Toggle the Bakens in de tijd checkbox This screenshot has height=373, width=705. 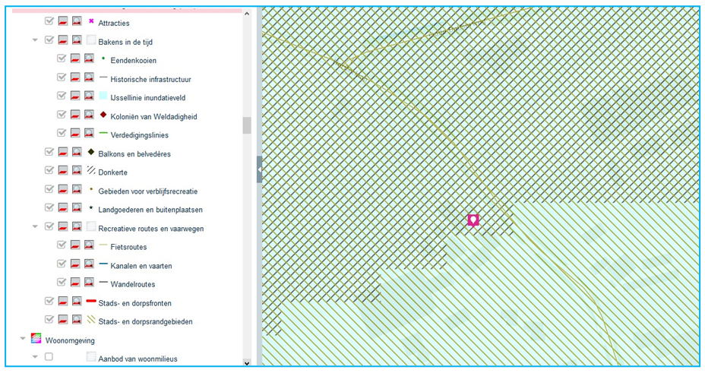point(49,40)
